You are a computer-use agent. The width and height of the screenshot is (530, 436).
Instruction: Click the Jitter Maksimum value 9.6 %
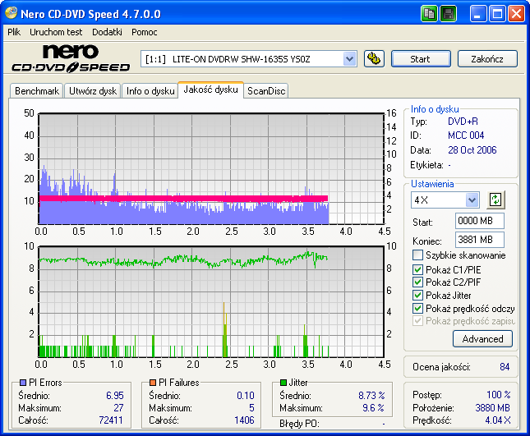[373, 407]
